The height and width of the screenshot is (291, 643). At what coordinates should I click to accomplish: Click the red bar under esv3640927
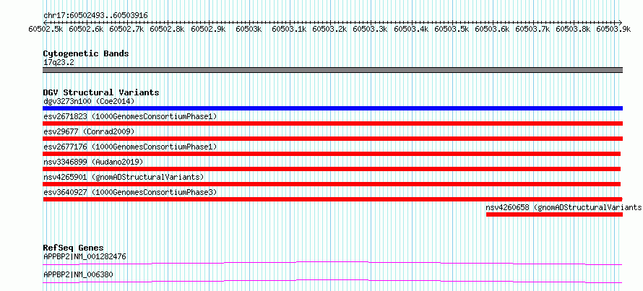(x=333, y=199)
